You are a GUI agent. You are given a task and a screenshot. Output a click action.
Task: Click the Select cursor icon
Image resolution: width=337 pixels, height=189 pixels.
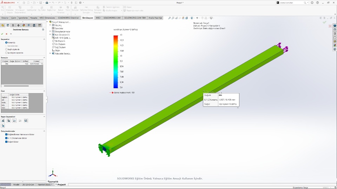65,3
